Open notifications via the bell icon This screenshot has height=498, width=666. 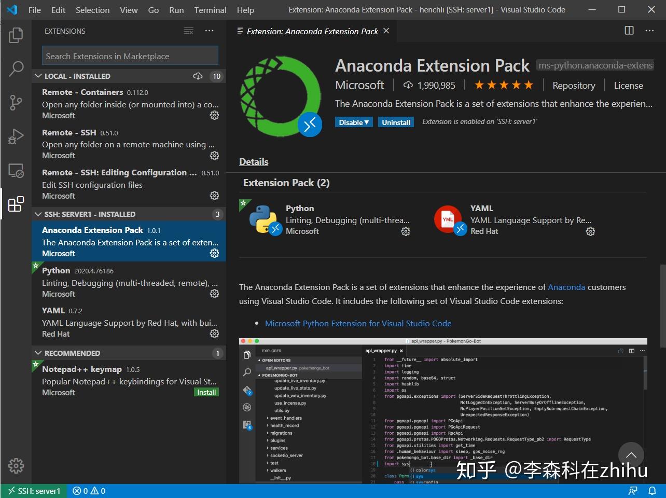pyautogui.click(x=653, y=490)
